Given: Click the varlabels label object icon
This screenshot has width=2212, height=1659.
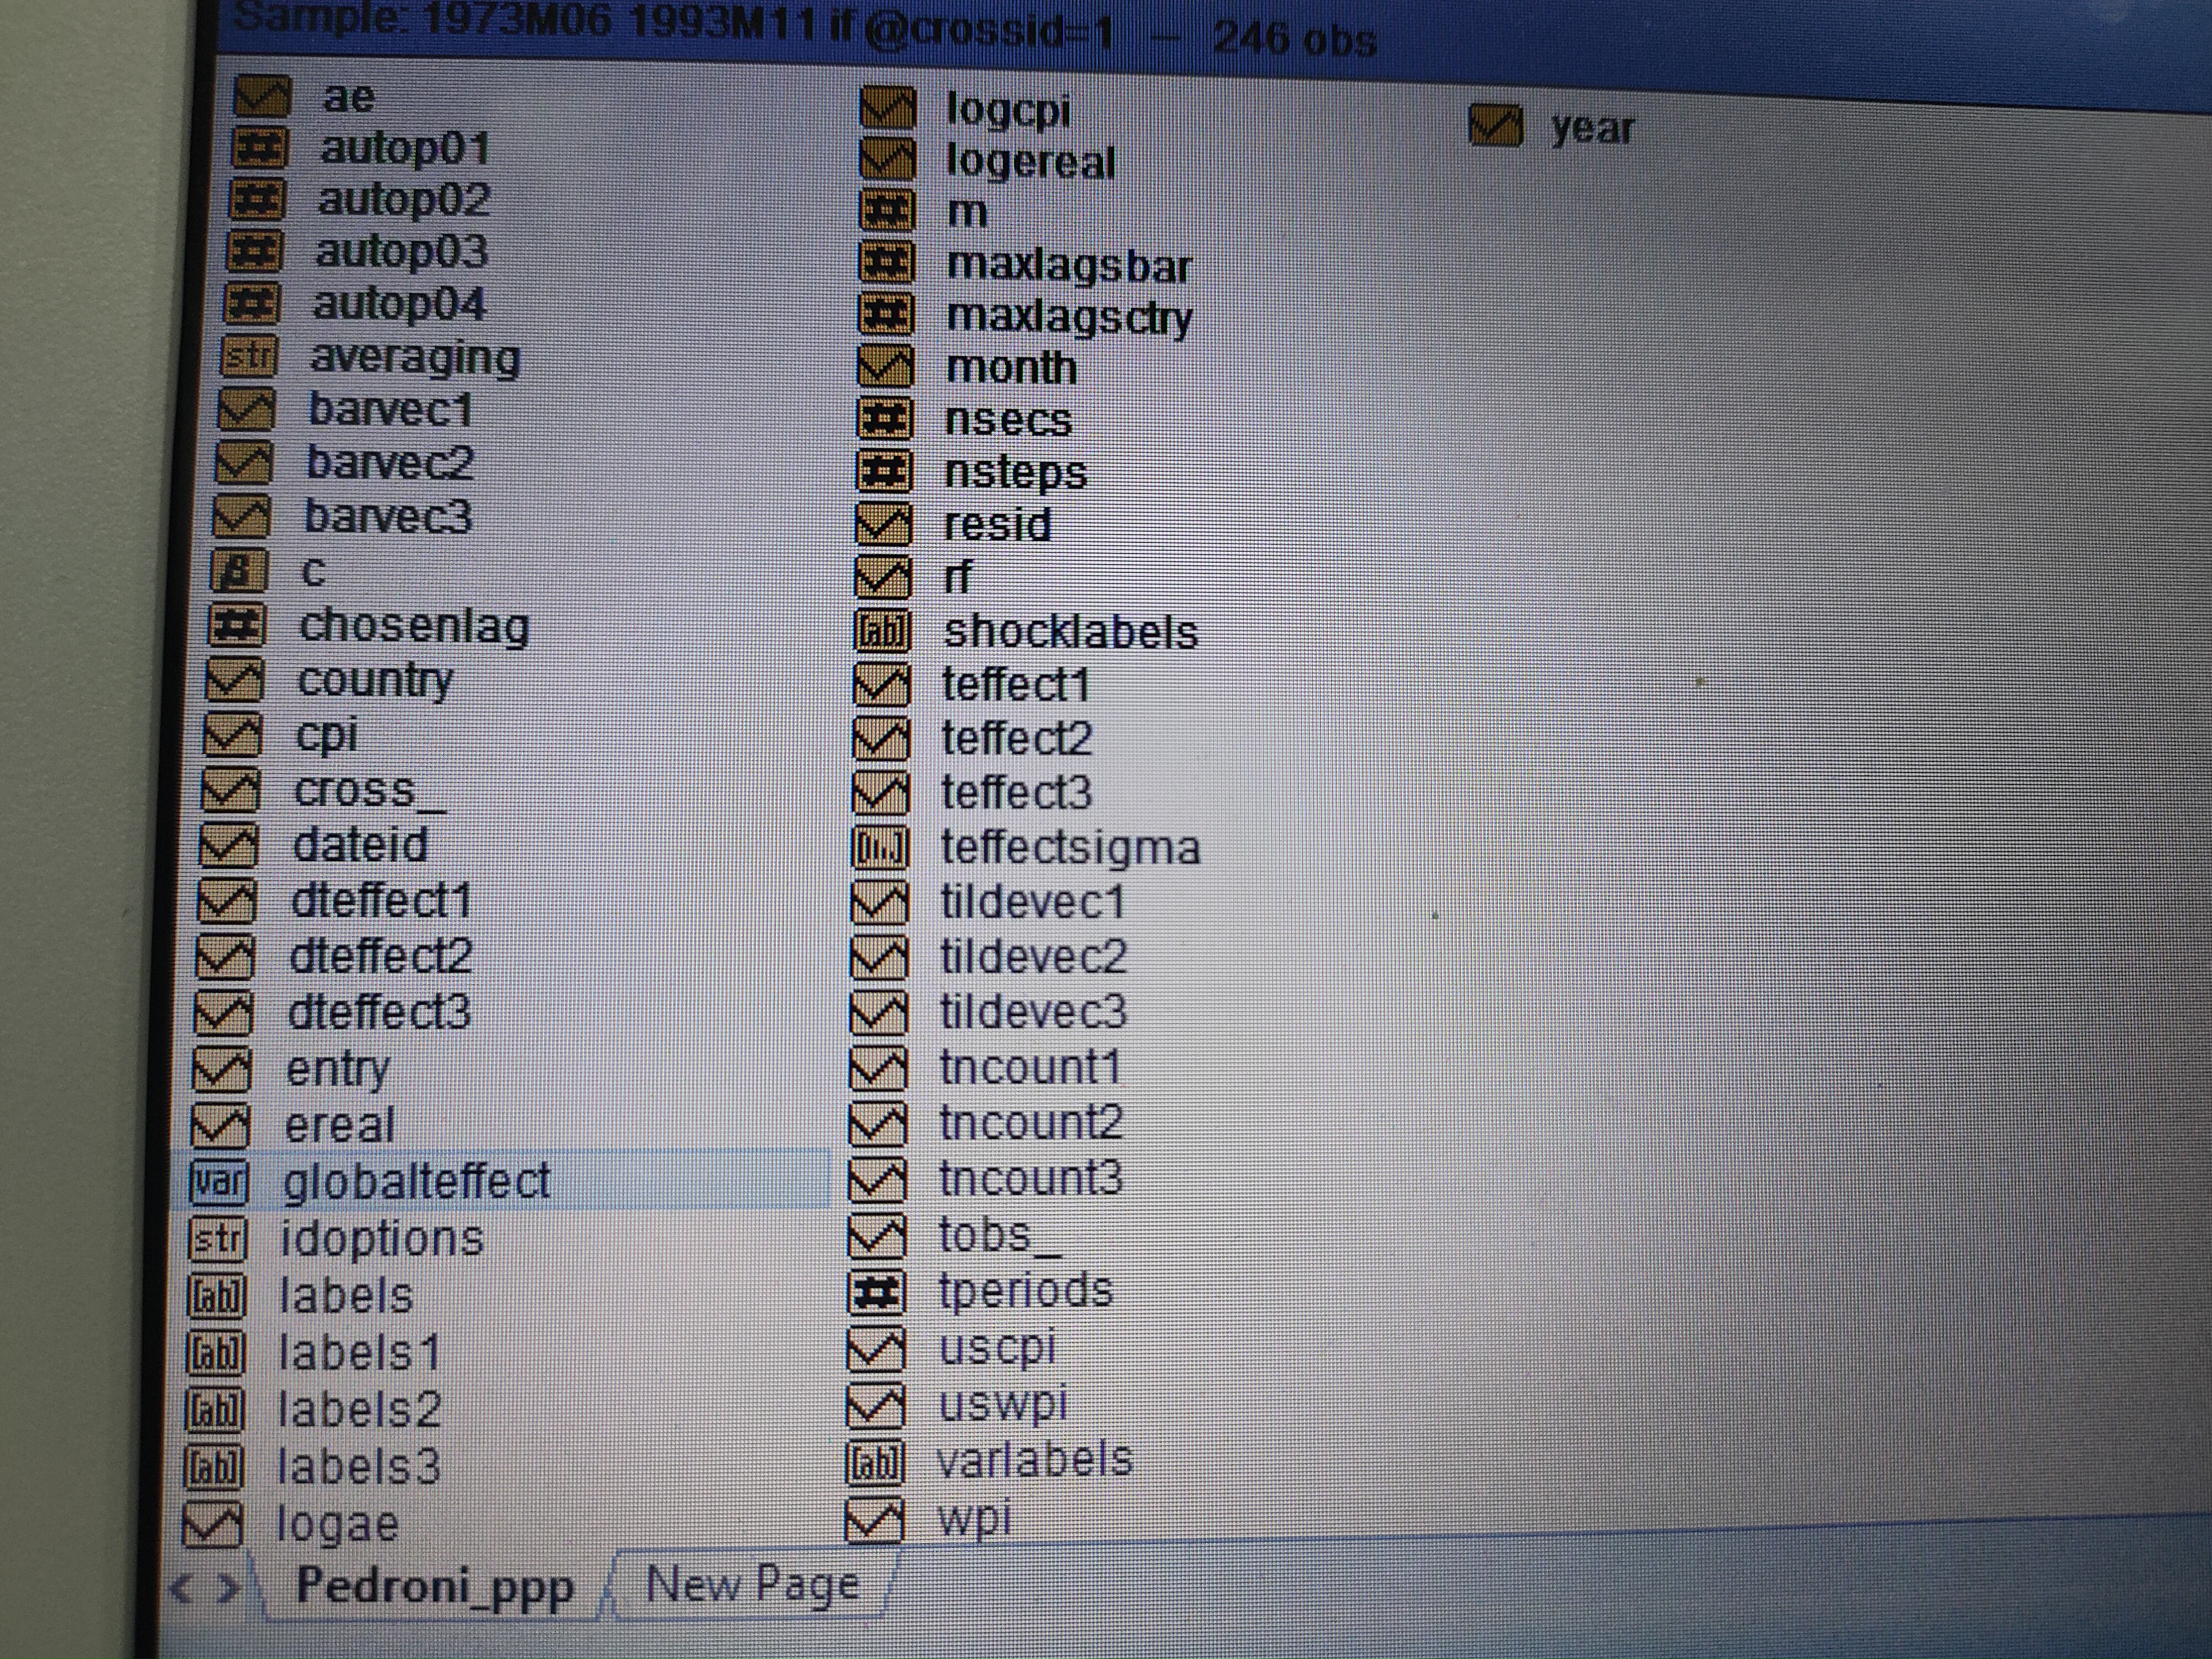Looking at the screenshot, I should click(x=875, y=1462).
